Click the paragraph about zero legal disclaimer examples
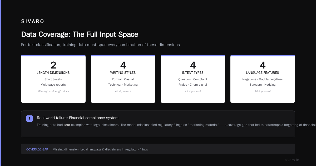 pos(176,125)
